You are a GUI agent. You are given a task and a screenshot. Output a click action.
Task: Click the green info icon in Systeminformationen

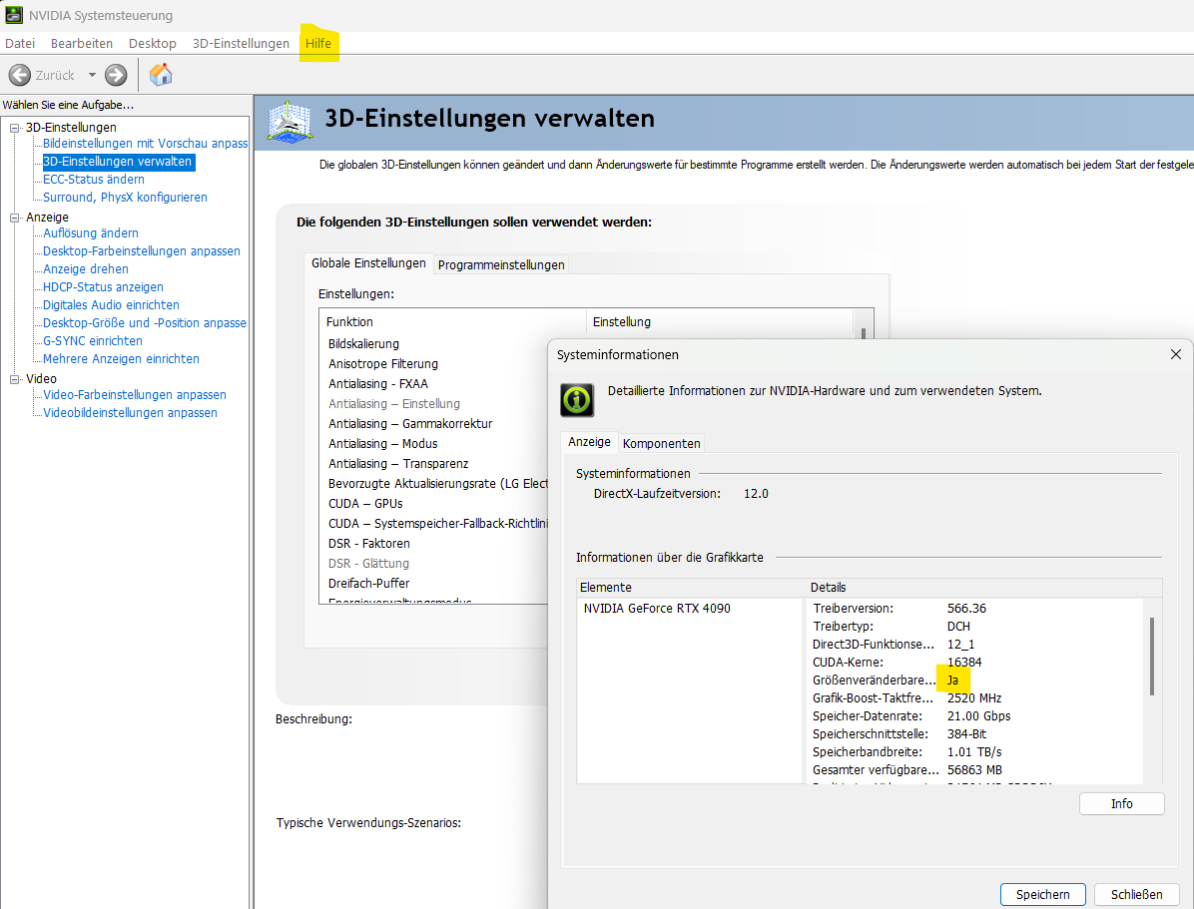click(577, 400)
